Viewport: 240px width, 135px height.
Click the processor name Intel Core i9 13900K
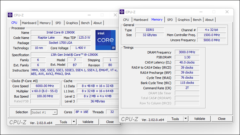pyautogui.click(x=61, y=32)
